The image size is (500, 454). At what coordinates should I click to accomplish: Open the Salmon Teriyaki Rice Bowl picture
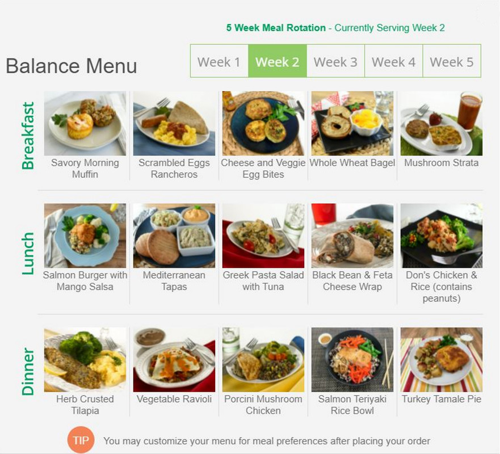(x=352, y=360)
